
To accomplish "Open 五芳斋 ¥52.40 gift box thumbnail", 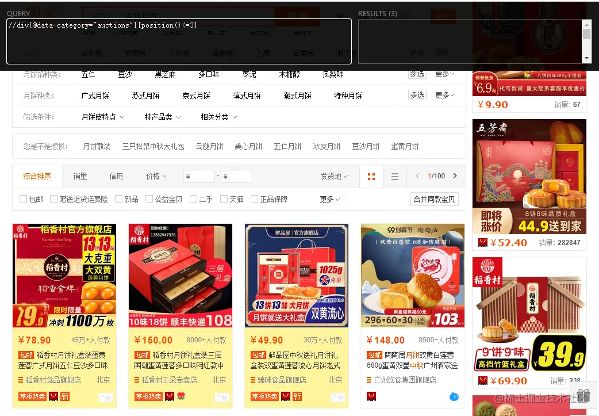I will point(529,176).
